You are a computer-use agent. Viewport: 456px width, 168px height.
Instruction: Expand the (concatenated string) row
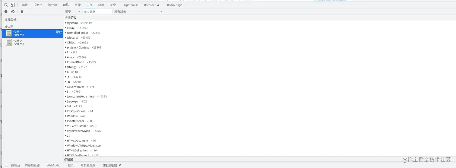coord(66,97)
